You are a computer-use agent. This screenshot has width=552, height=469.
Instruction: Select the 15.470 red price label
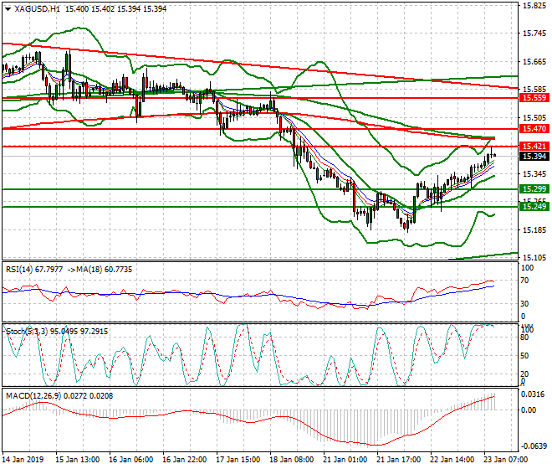[x=534, y=129]
